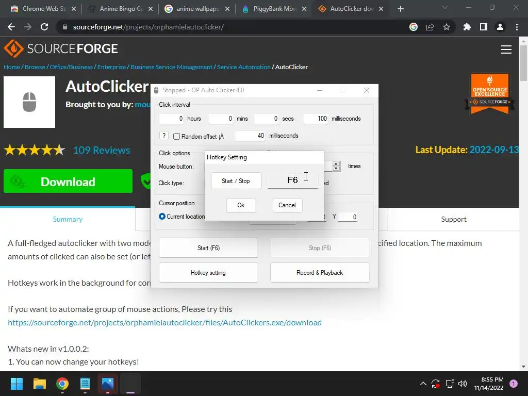Click the address bar URL

[x=148, y=27]
